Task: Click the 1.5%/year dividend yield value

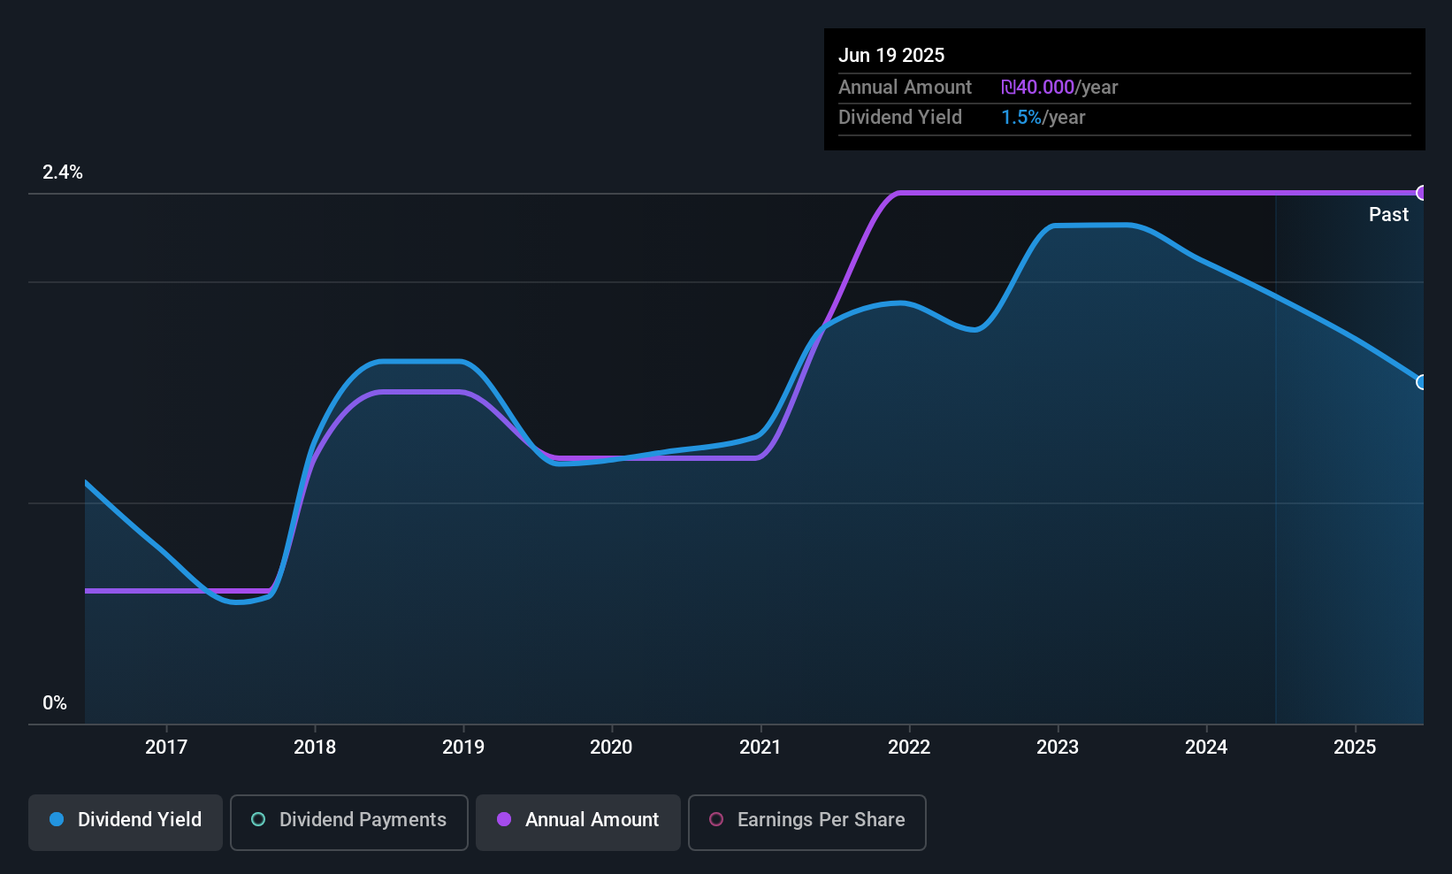Action: click(x=1043, y=118)
